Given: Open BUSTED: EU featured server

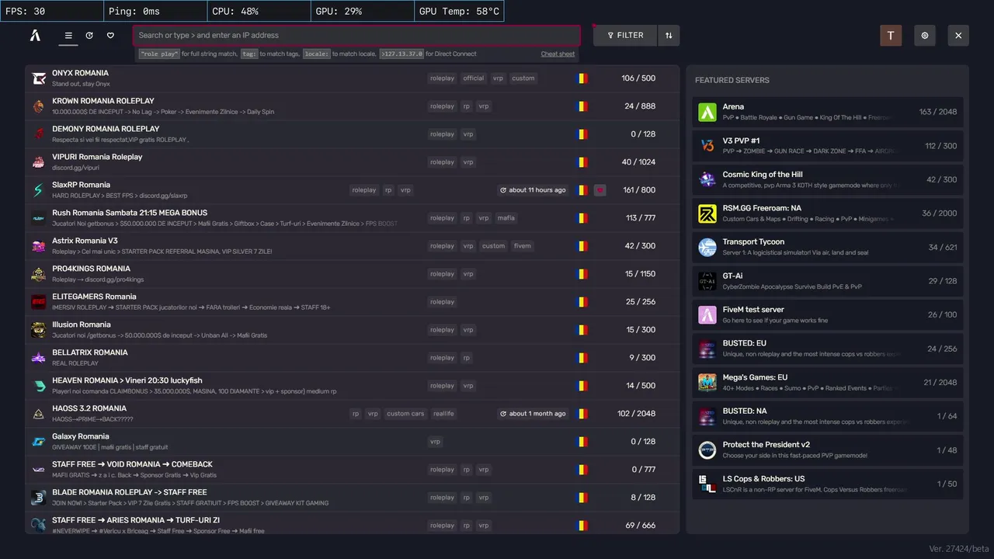Looking at the screenshot, I should 828,349.
